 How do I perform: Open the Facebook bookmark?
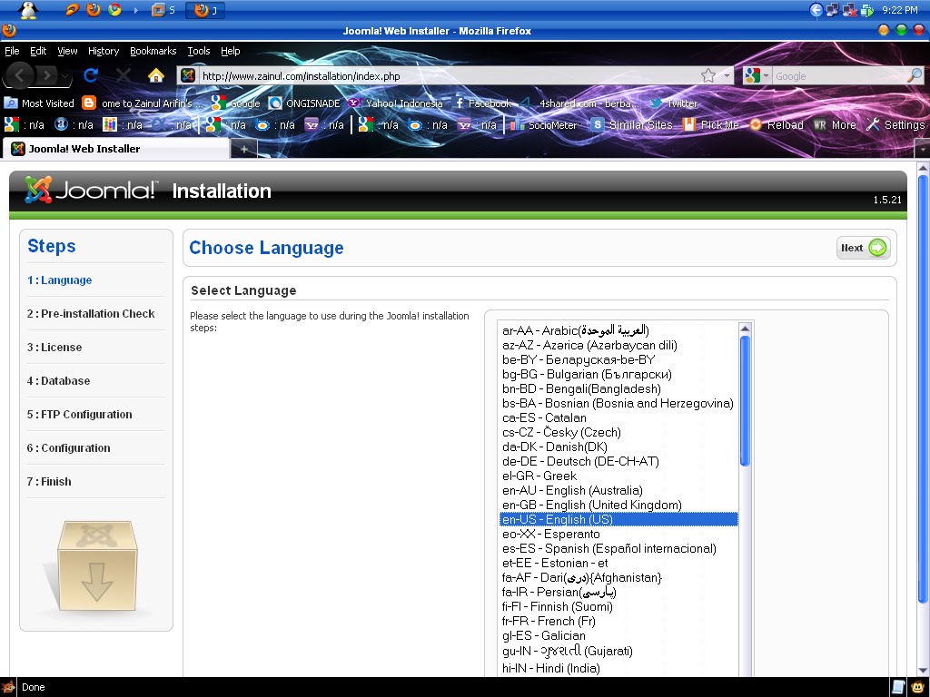[483, 103]
